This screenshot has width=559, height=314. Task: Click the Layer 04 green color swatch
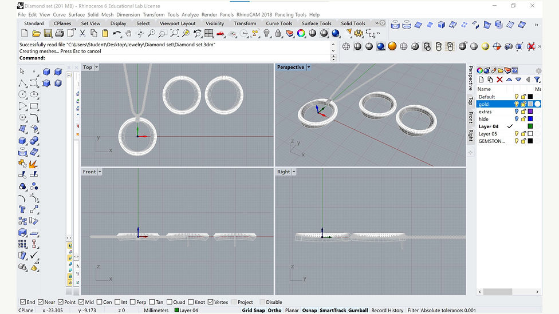point(530,126)
